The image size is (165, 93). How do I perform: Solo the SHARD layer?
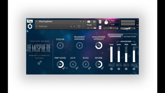(136, 65)
